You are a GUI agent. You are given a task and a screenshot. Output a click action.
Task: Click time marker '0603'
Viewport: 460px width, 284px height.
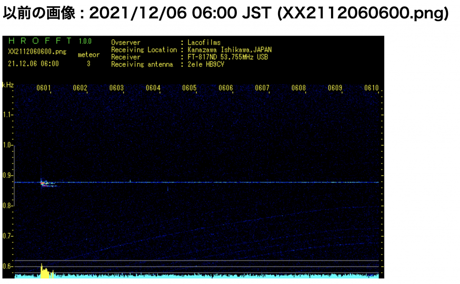point(116,88)
